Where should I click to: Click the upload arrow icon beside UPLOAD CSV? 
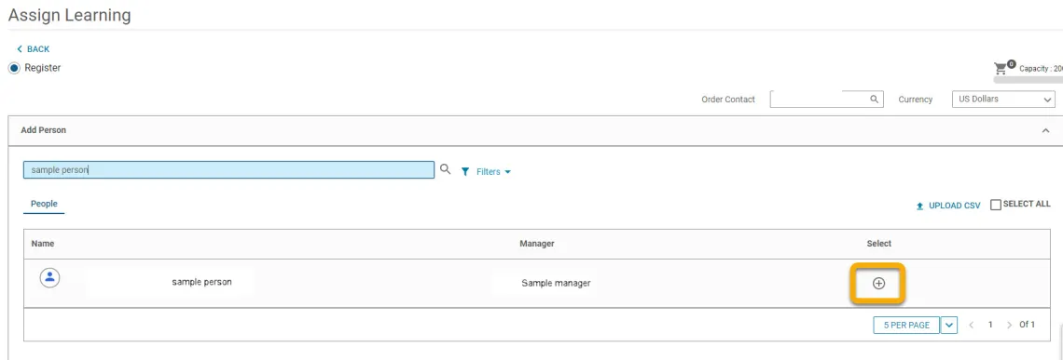tap(920, 206)
